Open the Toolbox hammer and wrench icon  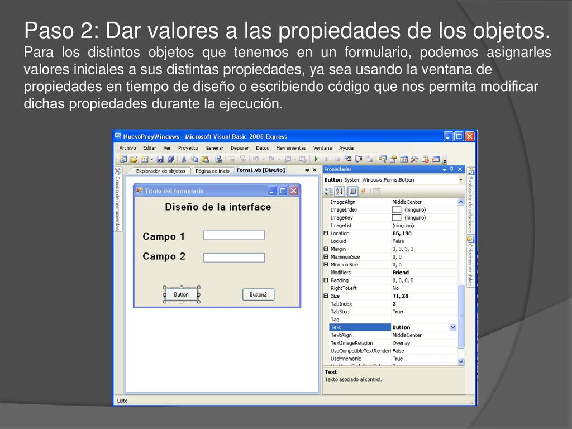414,159
